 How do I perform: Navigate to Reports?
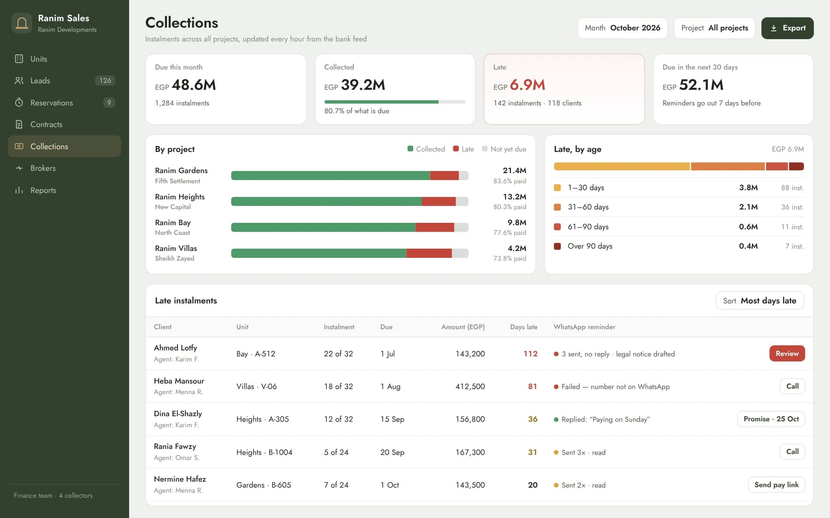point(65,190)
